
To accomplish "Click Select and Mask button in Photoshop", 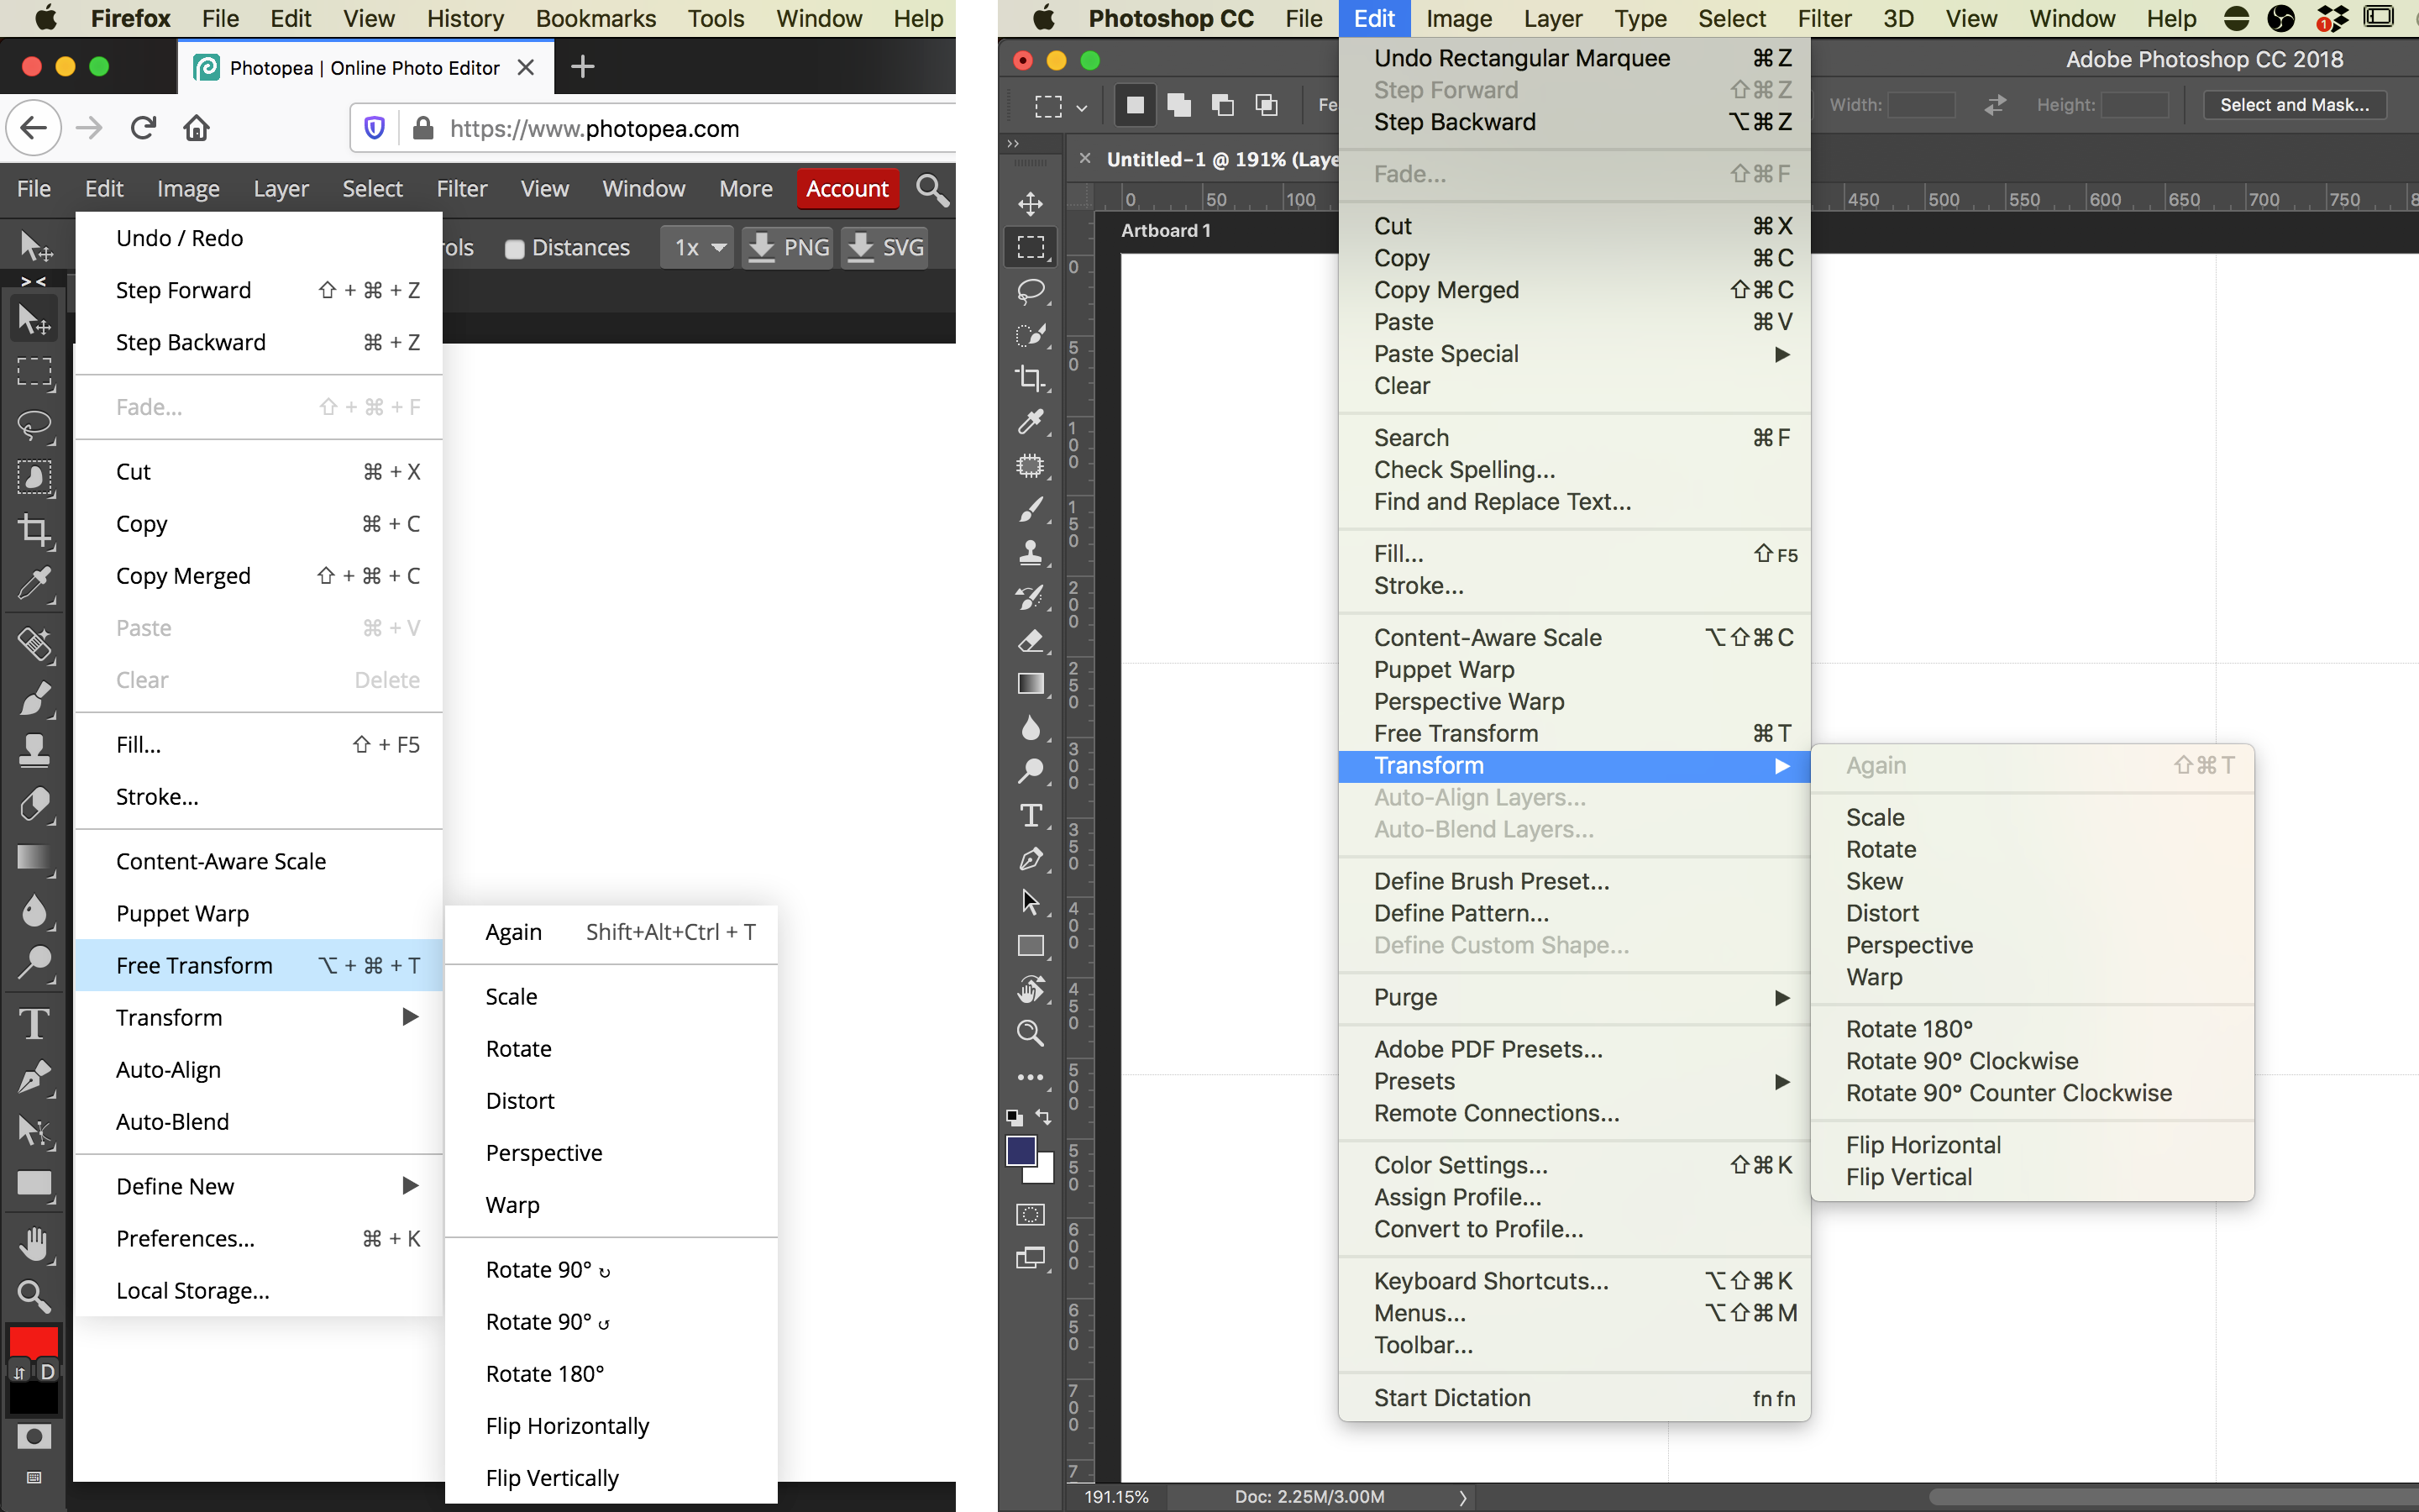I will tap(2294, 105).
